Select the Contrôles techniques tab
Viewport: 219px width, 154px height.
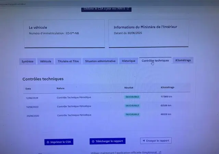pyautogui.click(x=155, y=60)
